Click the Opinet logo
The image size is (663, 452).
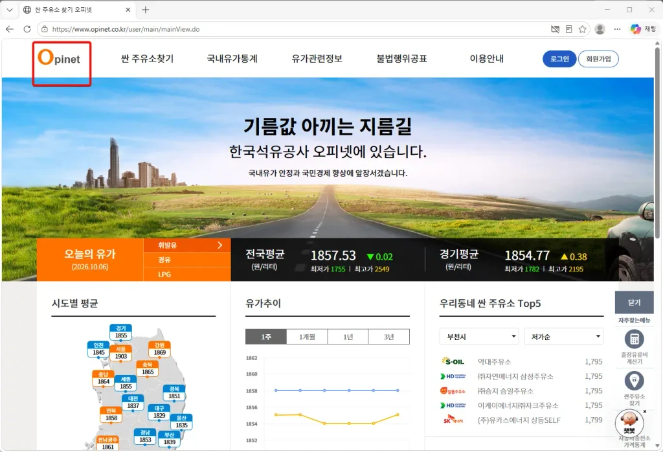pos(59,58)
